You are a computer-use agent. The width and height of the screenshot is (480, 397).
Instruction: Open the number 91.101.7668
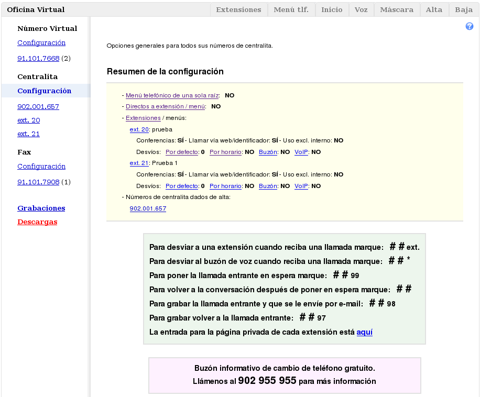(38, 58)
